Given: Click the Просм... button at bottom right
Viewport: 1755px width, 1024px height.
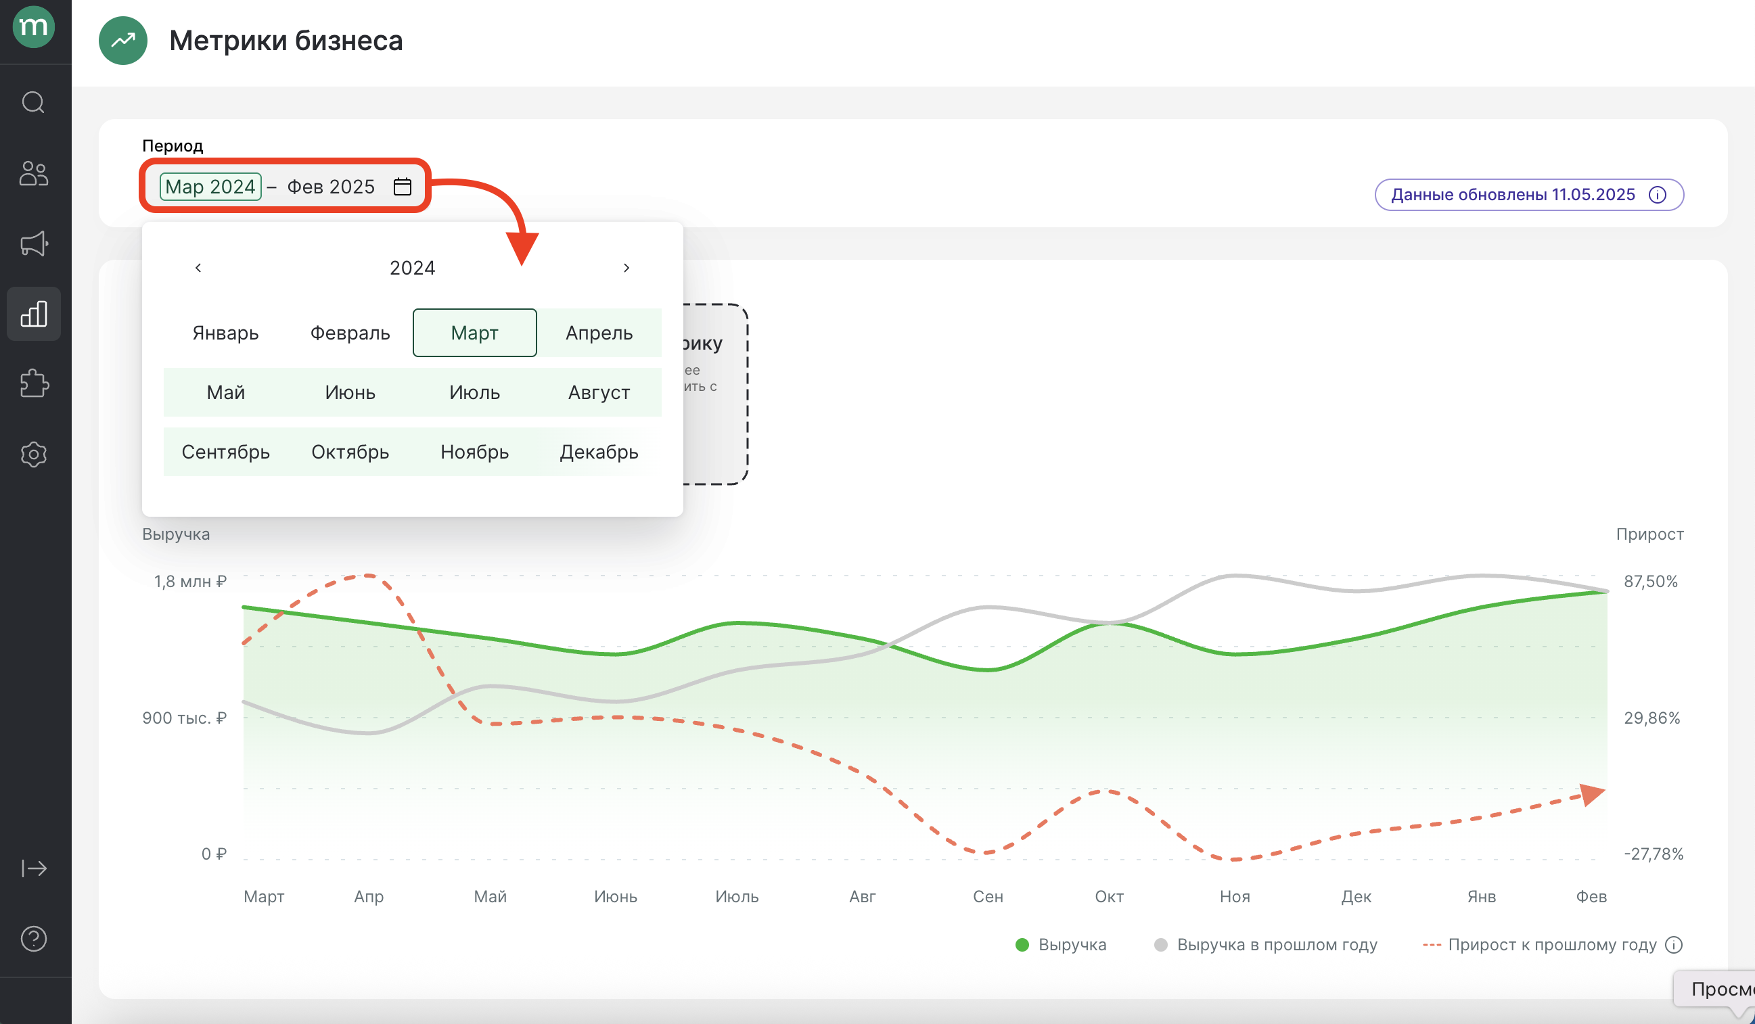Looking at the screenshot, I should (x=1714, y=990).
